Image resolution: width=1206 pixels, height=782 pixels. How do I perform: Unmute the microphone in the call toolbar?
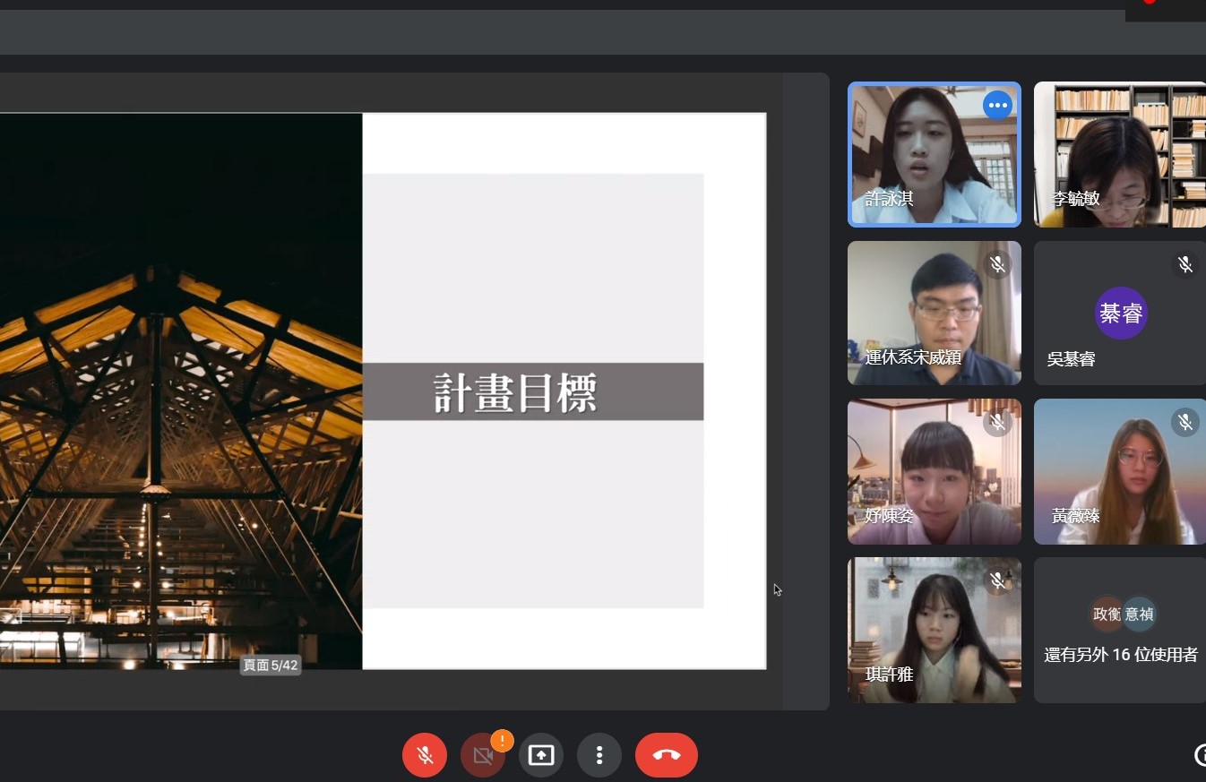[x=425, y=755]
